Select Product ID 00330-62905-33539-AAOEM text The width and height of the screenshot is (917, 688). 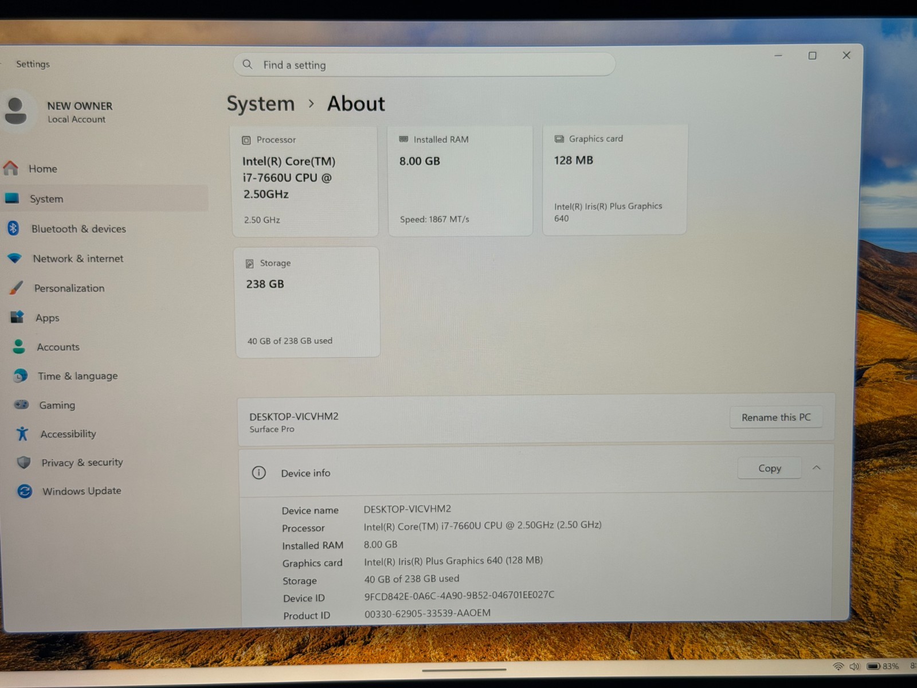[x=428, y=613]
